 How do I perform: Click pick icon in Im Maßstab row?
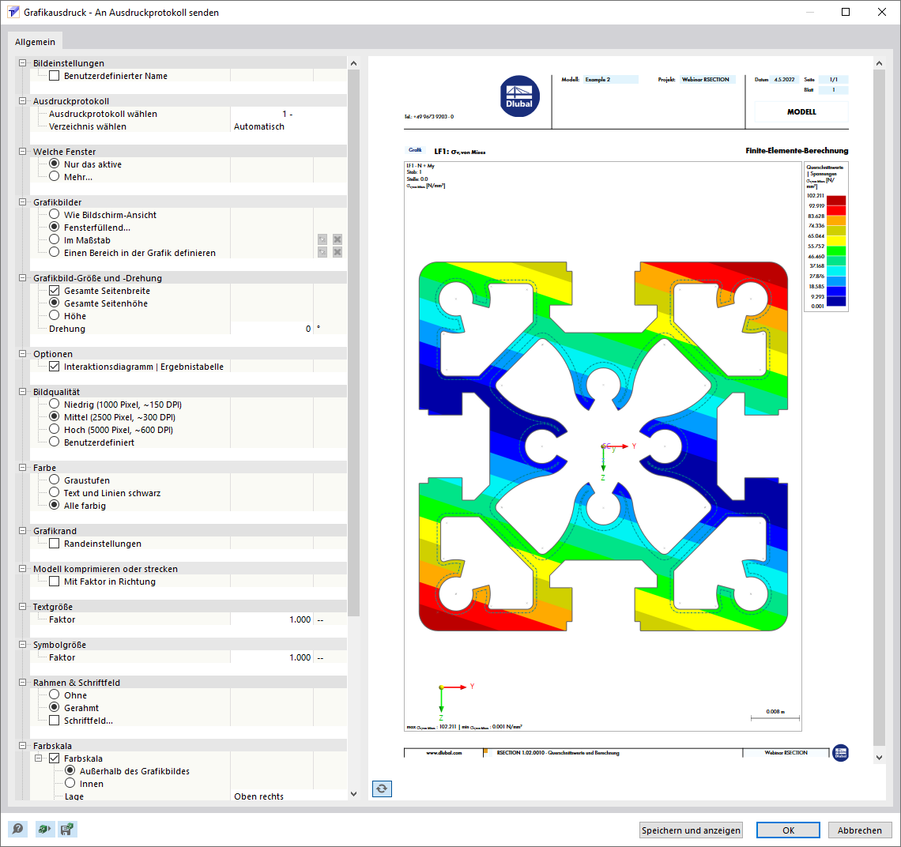[322, 239]
